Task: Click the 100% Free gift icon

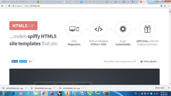Action: (x=147, y=29)
